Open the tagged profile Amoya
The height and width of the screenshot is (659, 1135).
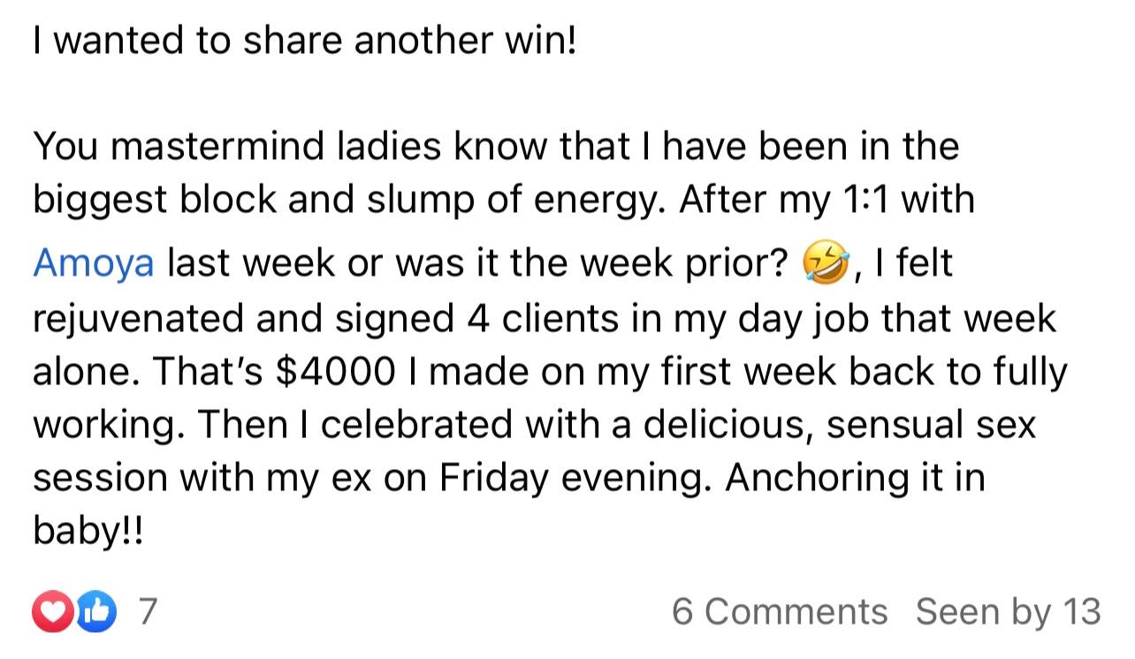coord(94,264)
